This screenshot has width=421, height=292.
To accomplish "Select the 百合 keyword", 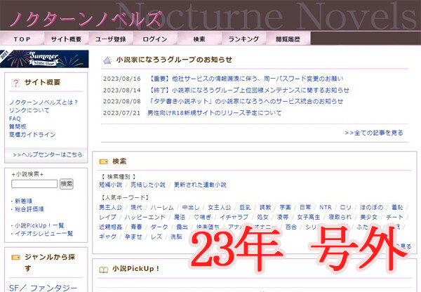I will pos(291,227).
